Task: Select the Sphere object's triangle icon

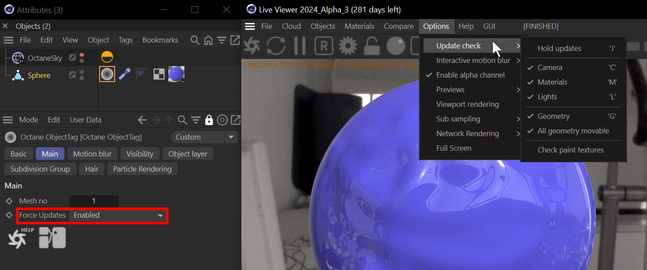Action: pyautogui.click(x=18, y=75)
